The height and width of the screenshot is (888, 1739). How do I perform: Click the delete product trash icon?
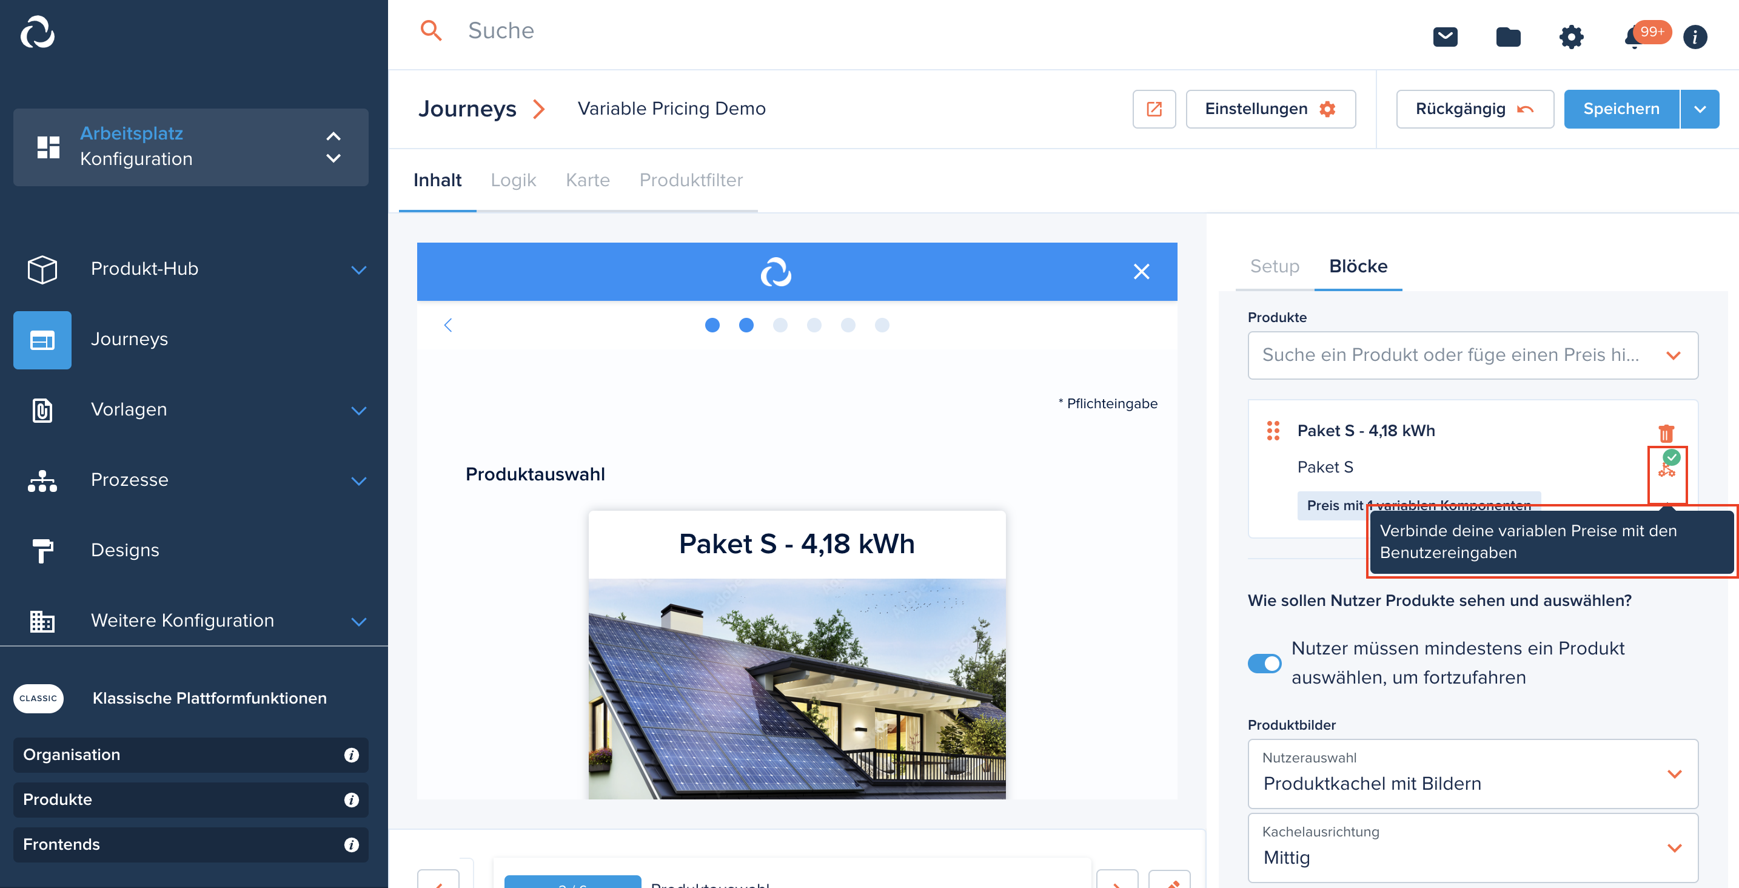point(1666,432)
